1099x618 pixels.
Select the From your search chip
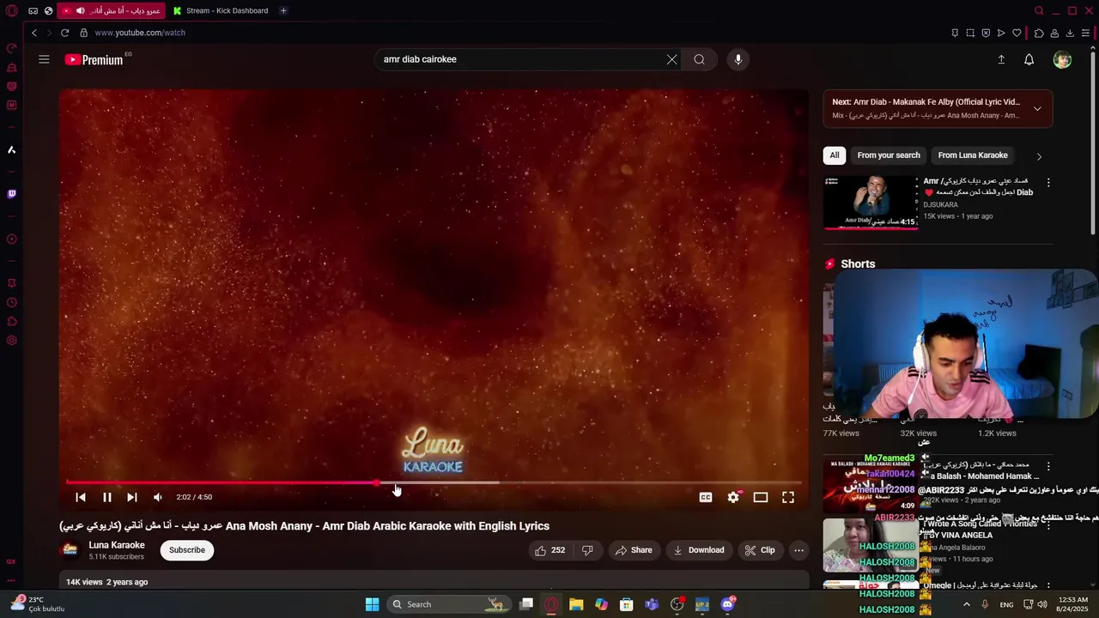(x=889, y=155)
